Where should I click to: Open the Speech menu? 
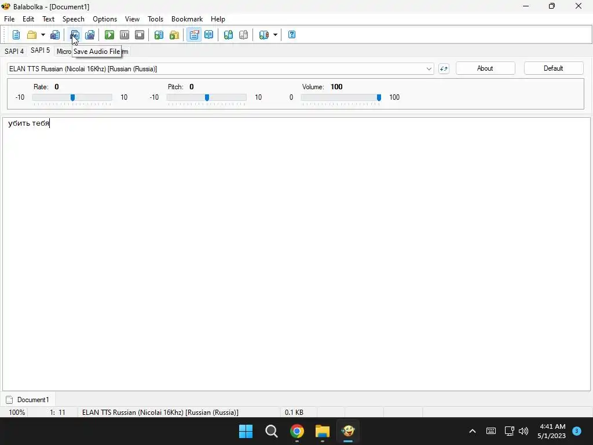pos(74,19)
